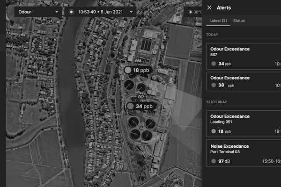281x187 pixels.
Task: Close the Alerts panel
Action: point(209,7)
